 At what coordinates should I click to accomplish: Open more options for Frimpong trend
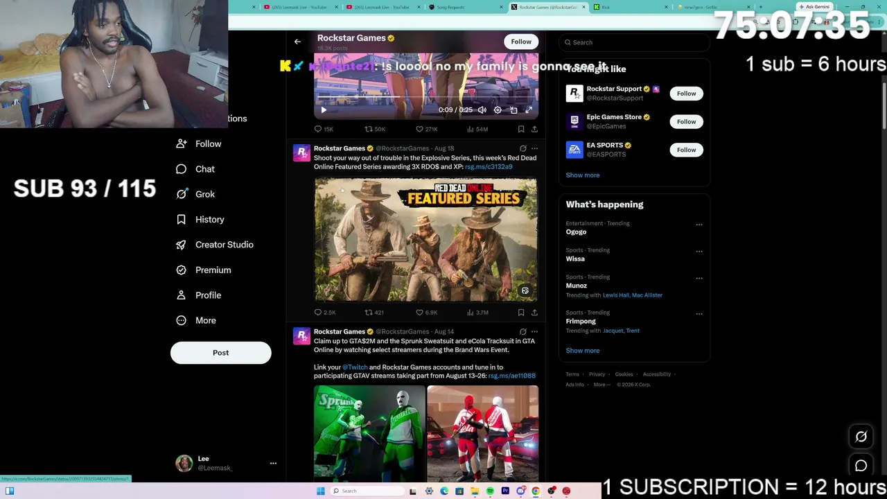[699, 314]
